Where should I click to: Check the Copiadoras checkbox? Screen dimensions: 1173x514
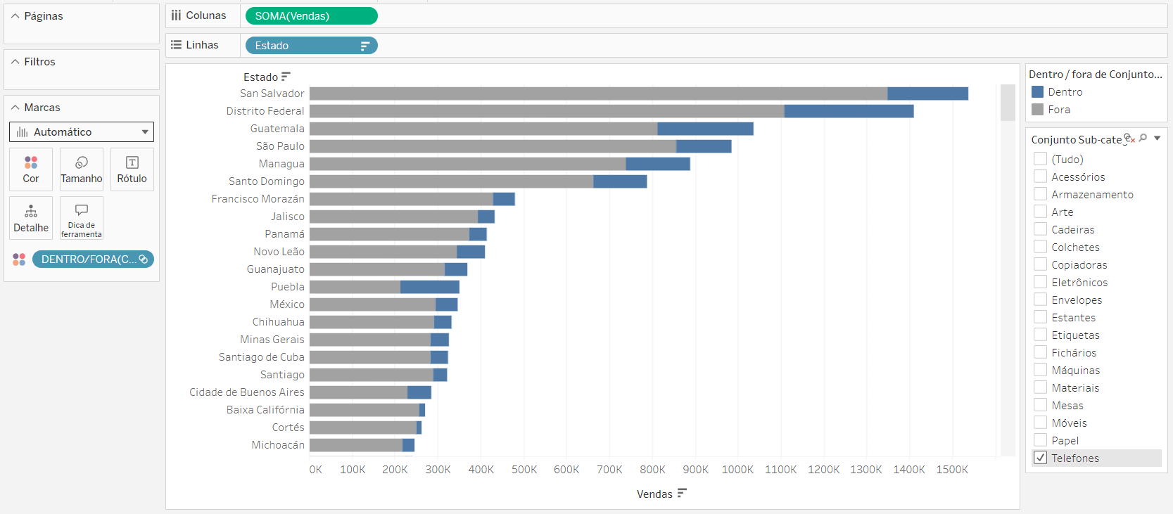[x=1040, y=264]
